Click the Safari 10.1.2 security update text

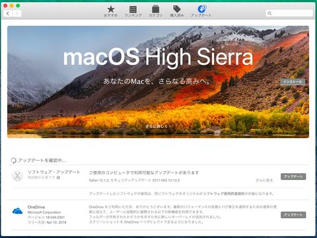click(134, 180)
